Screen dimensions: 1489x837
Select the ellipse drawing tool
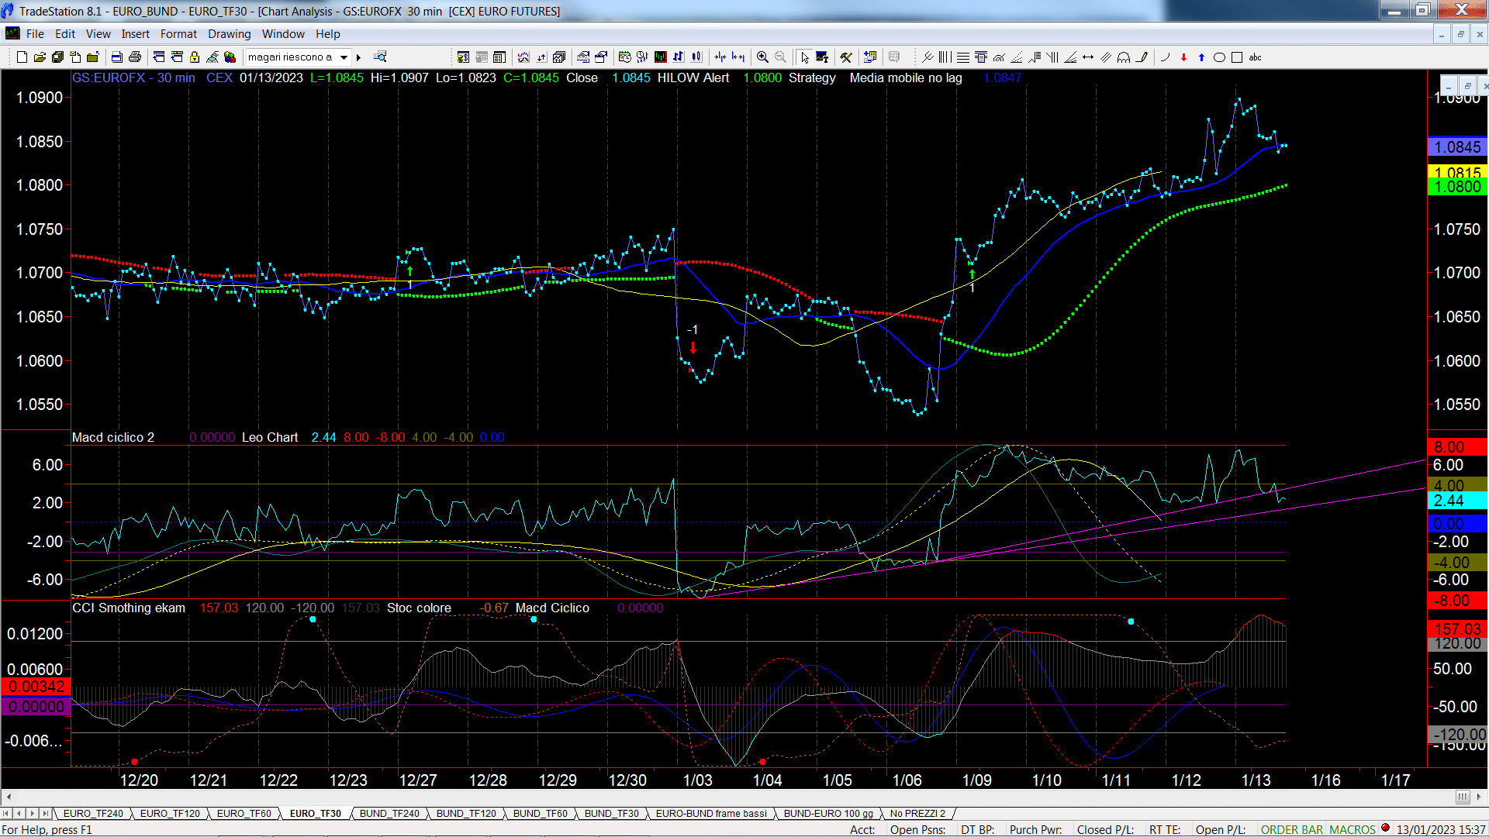pyautogui.click(x=1219, y=57)
